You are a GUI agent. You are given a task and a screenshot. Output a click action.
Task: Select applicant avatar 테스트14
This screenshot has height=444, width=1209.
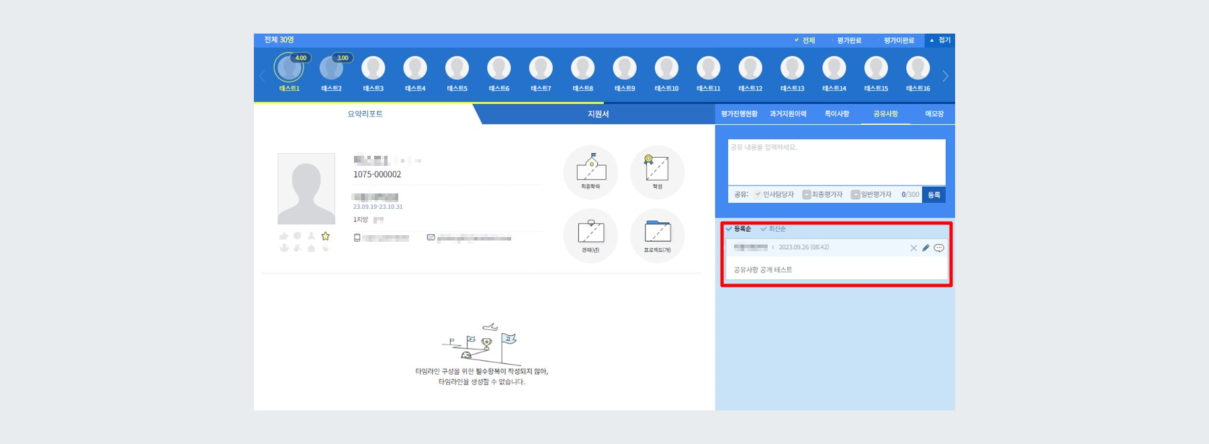click(x=834, y=68)
